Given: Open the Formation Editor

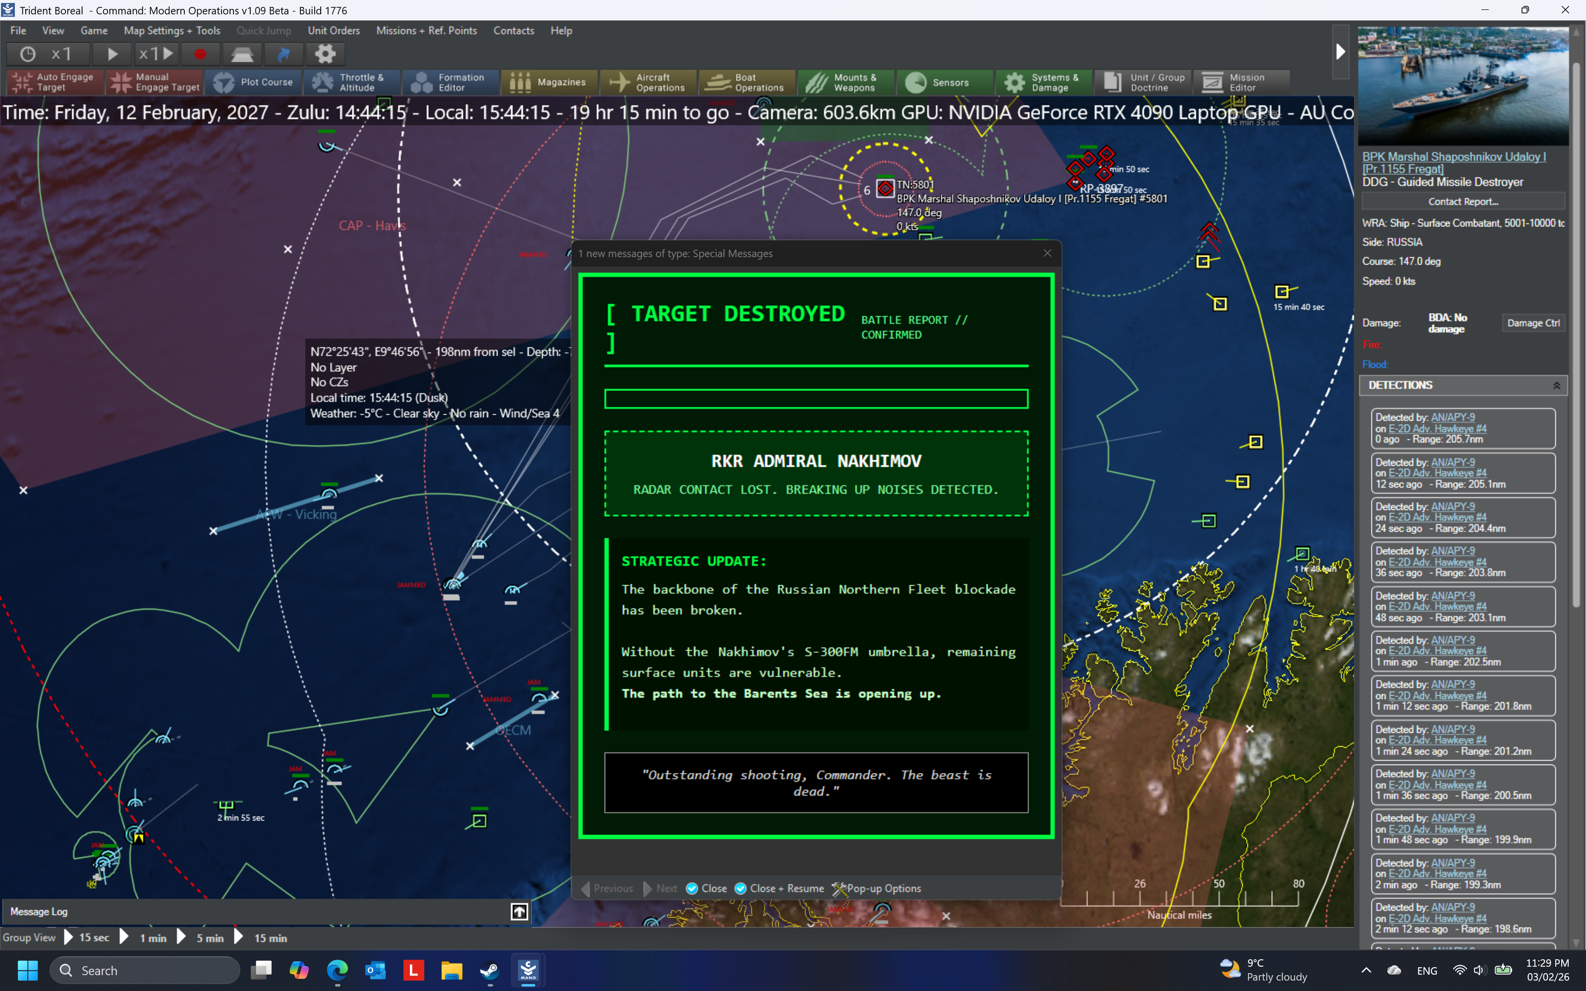Looking at the screenshot, I should point(450,82).
